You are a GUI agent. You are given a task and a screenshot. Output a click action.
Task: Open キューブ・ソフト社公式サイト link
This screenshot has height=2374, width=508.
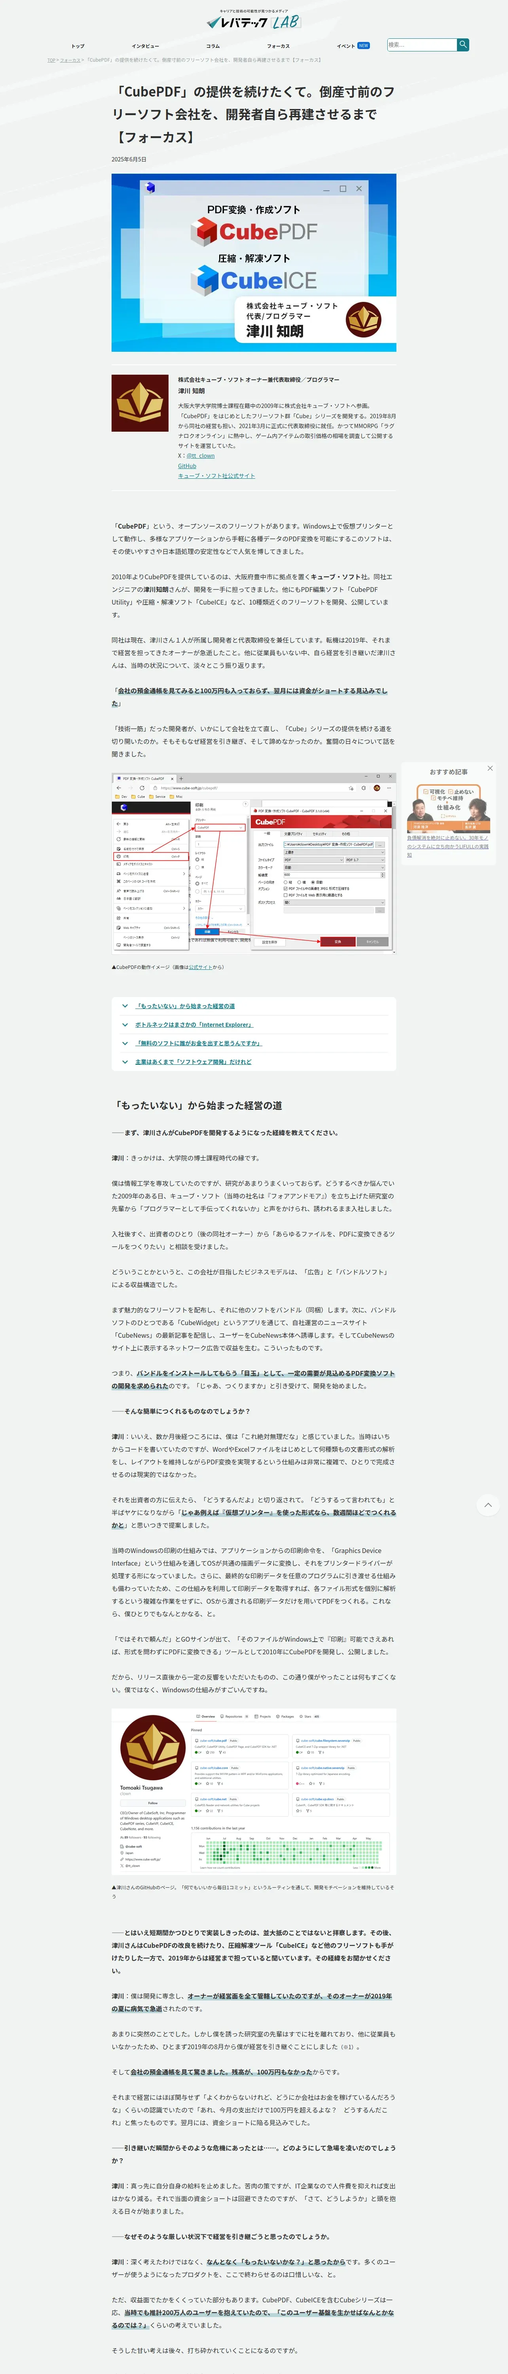[x=217, y=476]
